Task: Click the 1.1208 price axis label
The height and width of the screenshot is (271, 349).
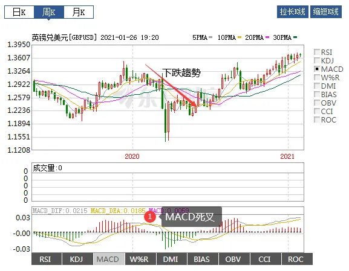Action: [x=19, y=150]
